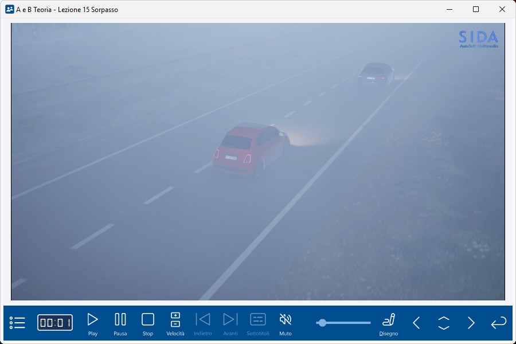The height and width of the screenshot is (344, 516).
Task: Click the app icon in title bar
Action: [9, 9]
